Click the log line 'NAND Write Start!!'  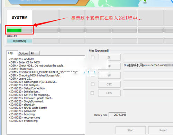click(x=28, y=108)
